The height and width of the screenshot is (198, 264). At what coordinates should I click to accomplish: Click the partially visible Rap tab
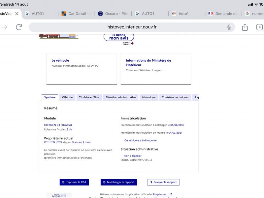(x=196, y=97)
